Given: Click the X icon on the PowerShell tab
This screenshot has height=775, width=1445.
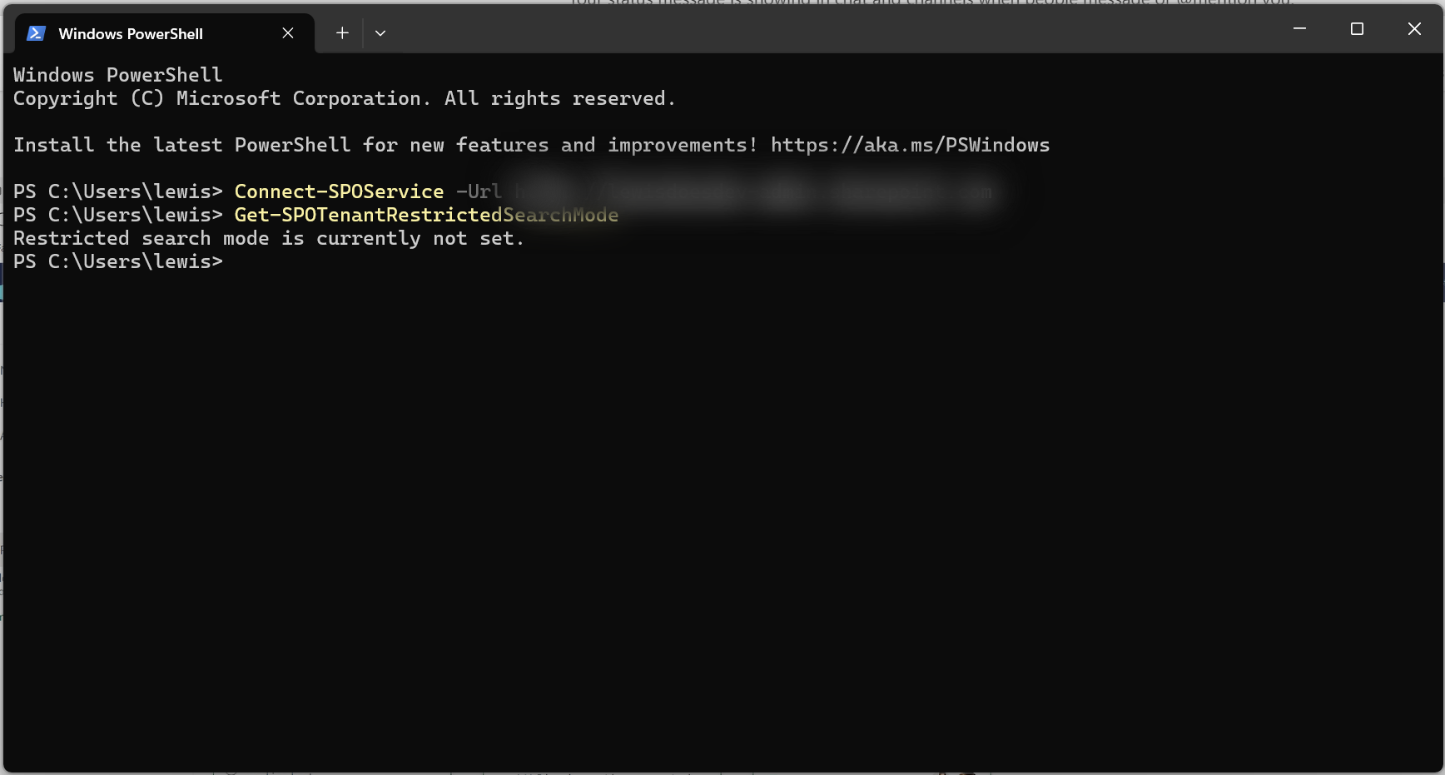Looking at the screenshot, I should tap(288, 33).
